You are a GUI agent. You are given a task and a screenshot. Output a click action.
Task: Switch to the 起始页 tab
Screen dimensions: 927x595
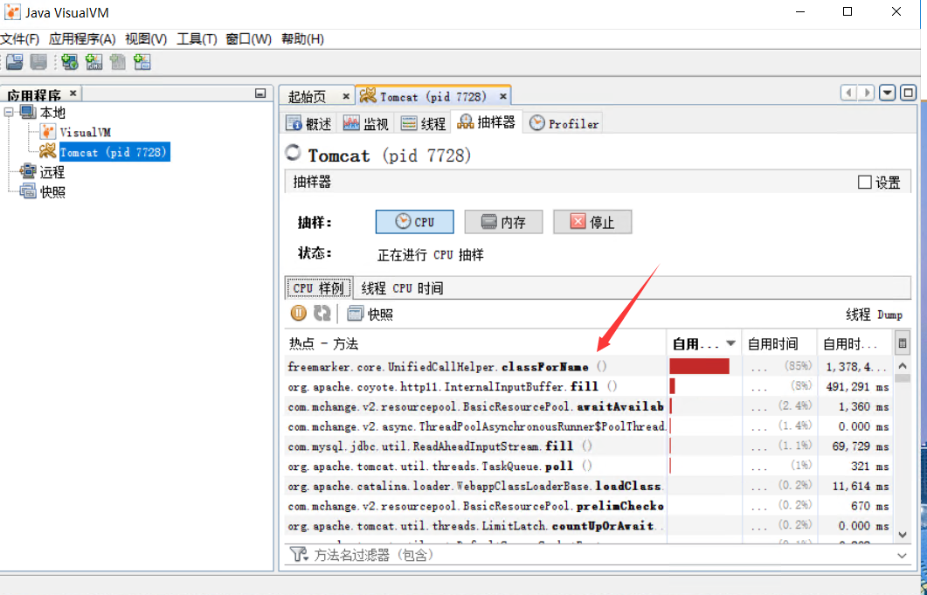(x=307, y=96)
